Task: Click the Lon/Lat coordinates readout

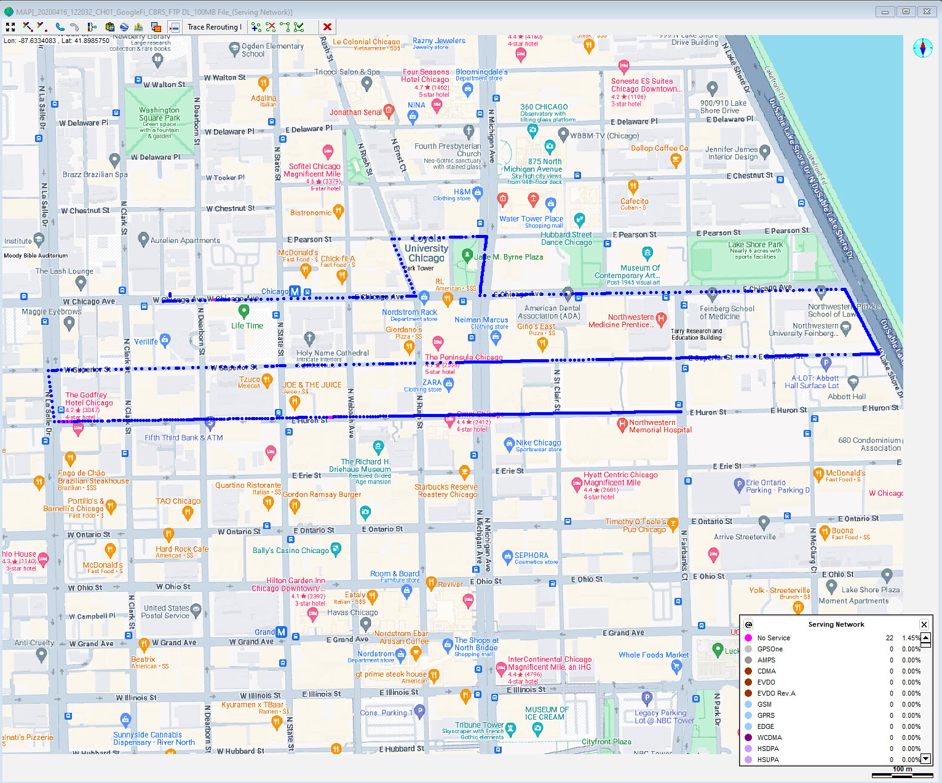Action: coord(57,41)
